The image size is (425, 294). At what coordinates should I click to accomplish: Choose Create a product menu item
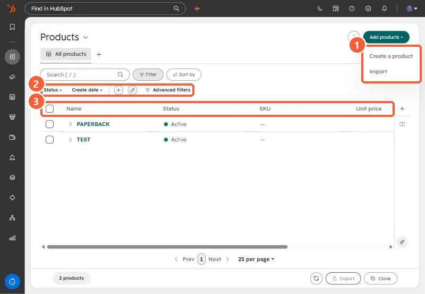tap(391, 56)
